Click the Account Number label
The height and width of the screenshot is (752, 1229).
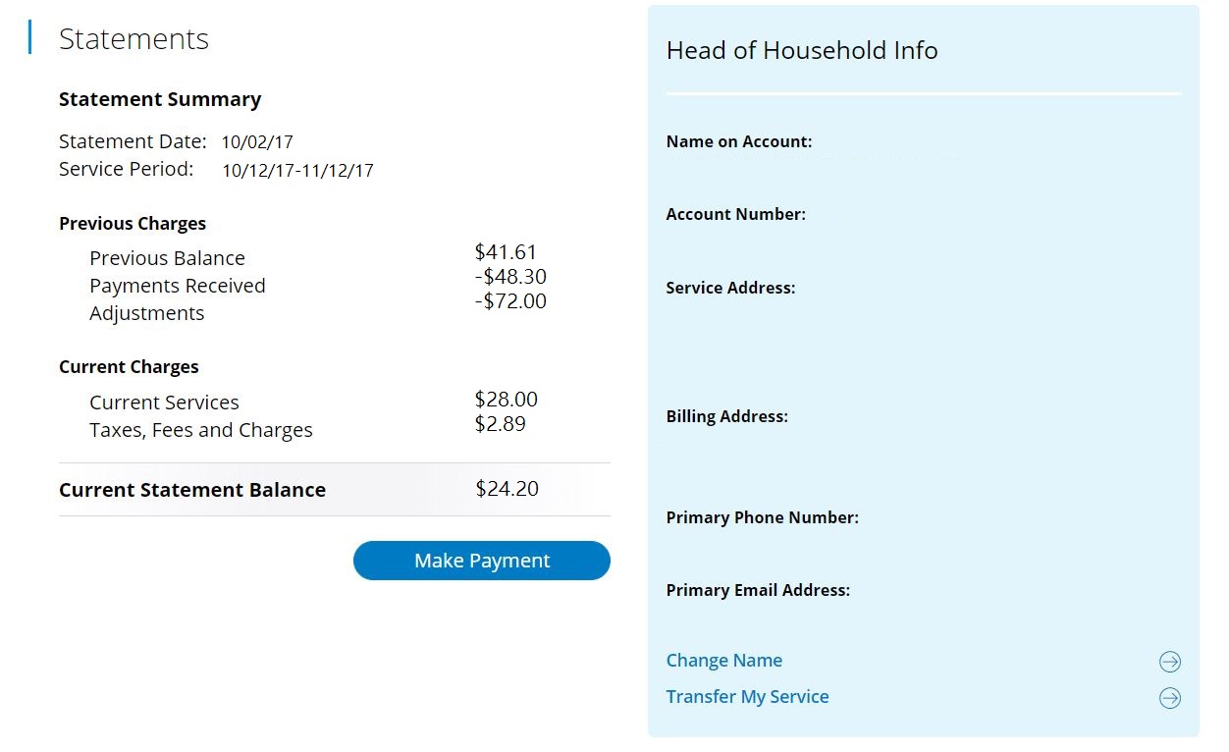pyautogui.click(x=735, y=214)
